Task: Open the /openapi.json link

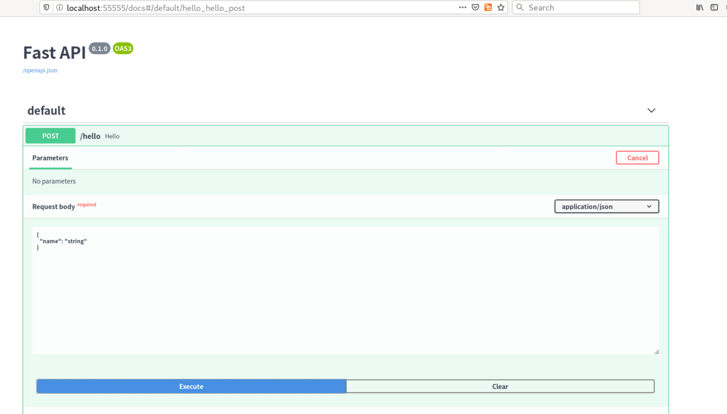Action: 40,70
